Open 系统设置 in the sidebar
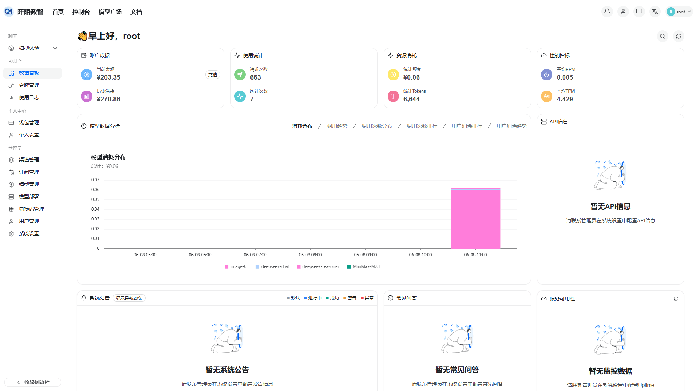 (33, 234)
